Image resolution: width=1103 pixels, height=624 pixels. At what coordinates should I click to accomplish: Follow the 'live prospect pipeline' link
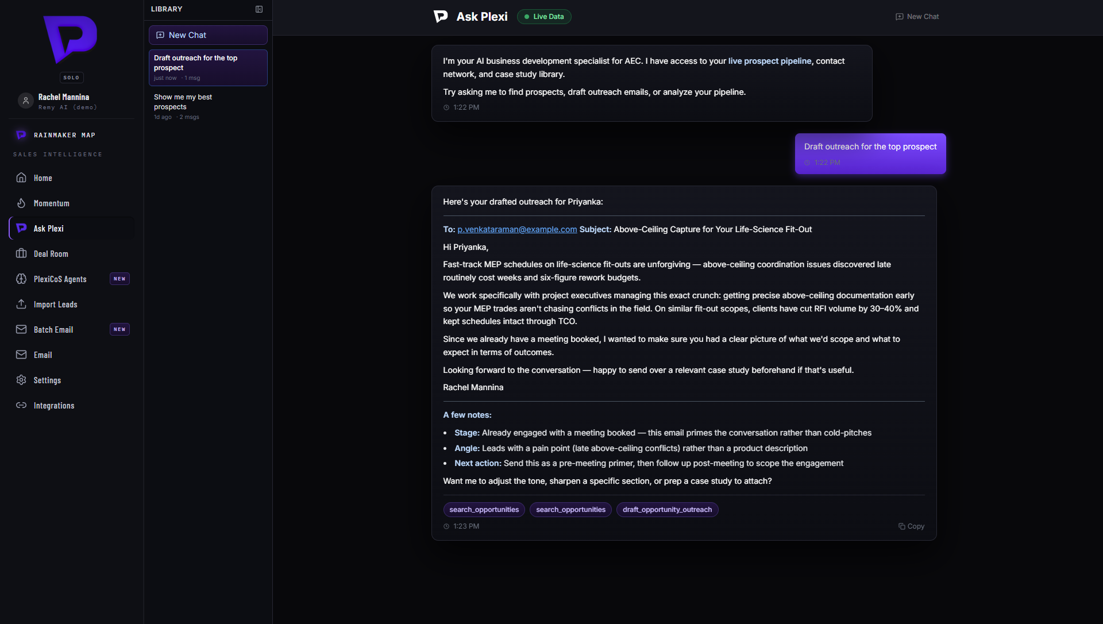coord(770,61)
